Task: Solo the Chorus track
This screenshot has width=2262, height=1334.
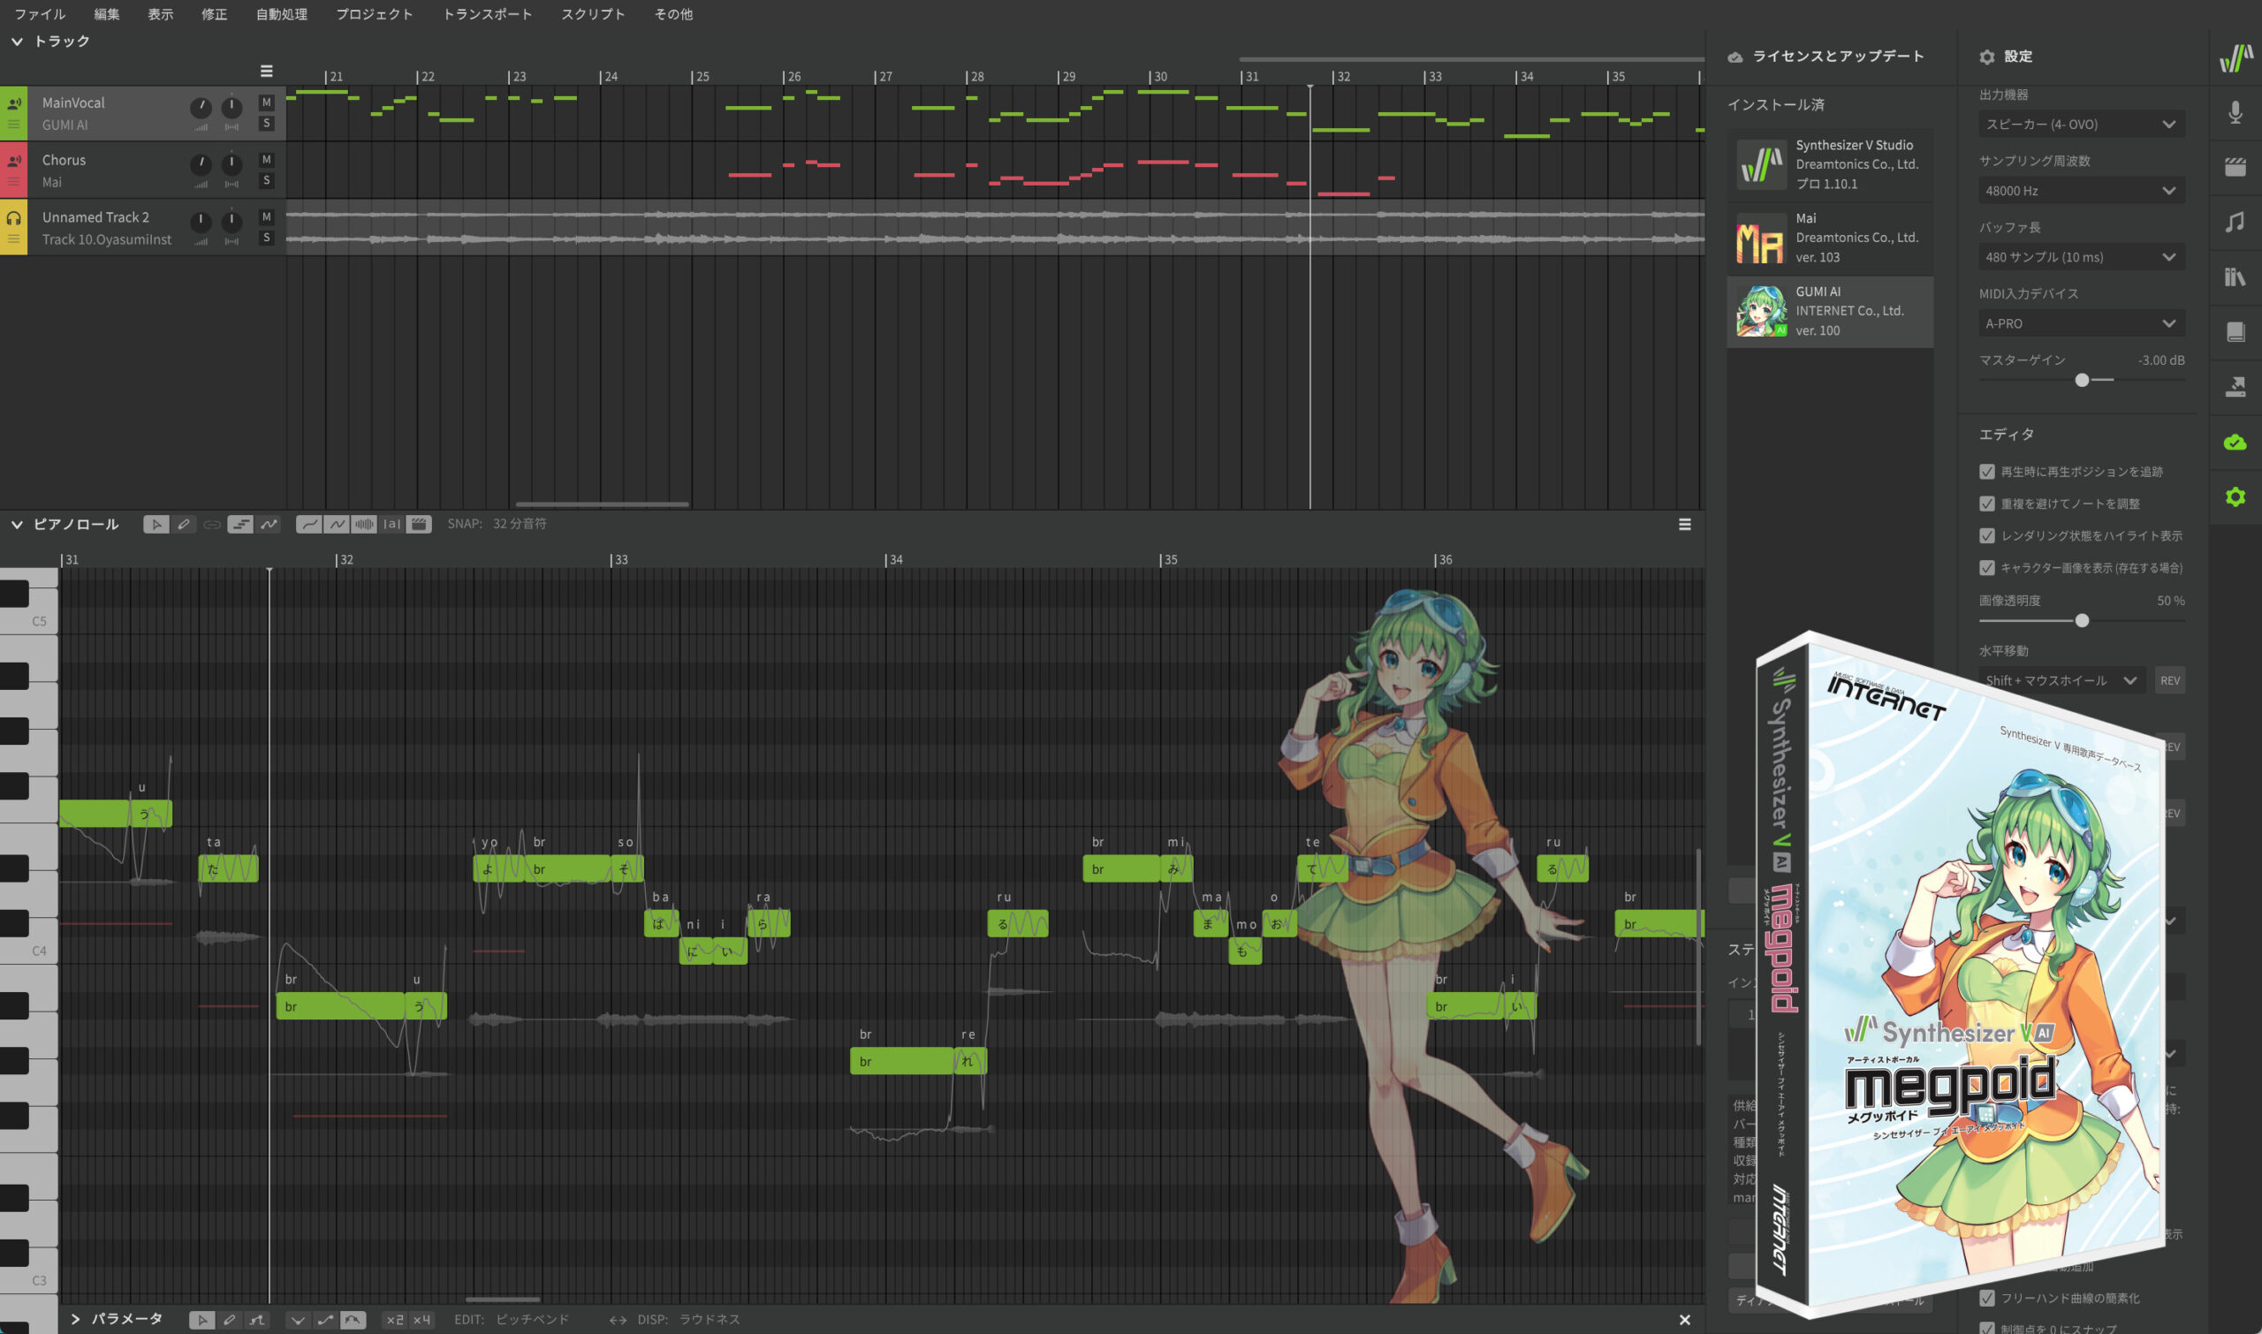Action: point(266,181)
